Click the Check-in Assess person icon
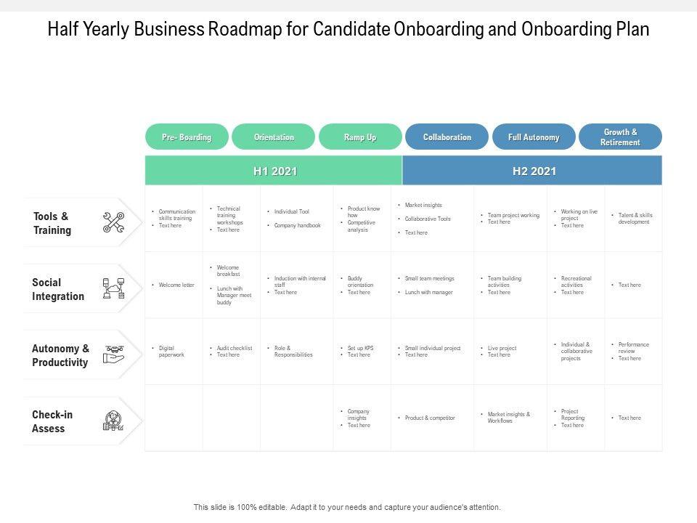 point(113,421)
